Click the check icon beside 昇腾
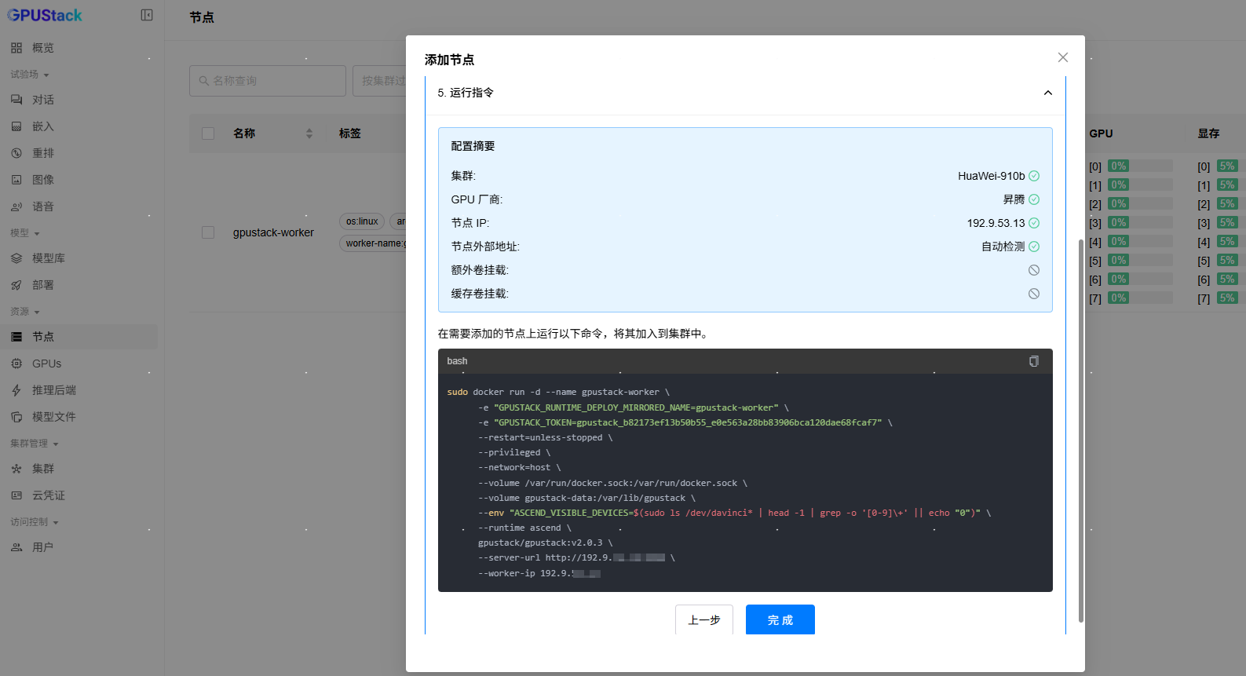 pos(1034,199)
